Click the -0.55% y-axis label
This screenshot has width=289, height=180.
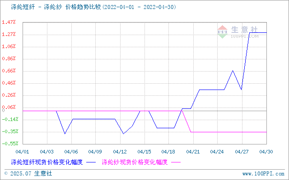[10, 144]
